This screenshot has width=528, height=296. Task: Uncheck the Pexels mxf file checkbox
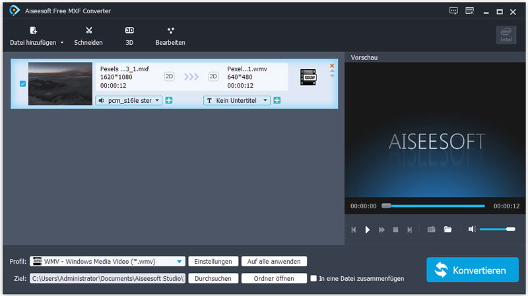[22, 84]
